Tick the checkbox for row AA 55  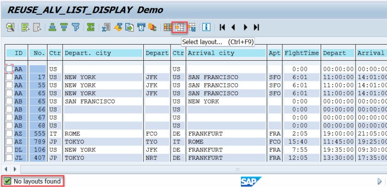coord(9,85)
